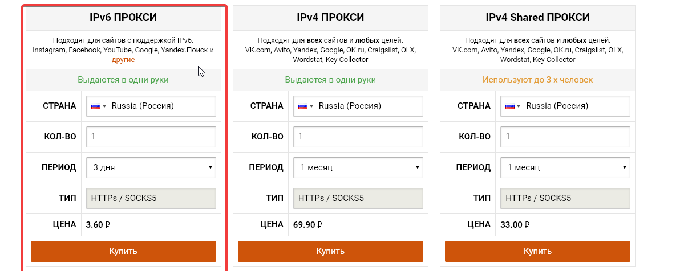
Task: Click the Russian flag in IPv4 Shared country selector
Action: pos(510,106)
